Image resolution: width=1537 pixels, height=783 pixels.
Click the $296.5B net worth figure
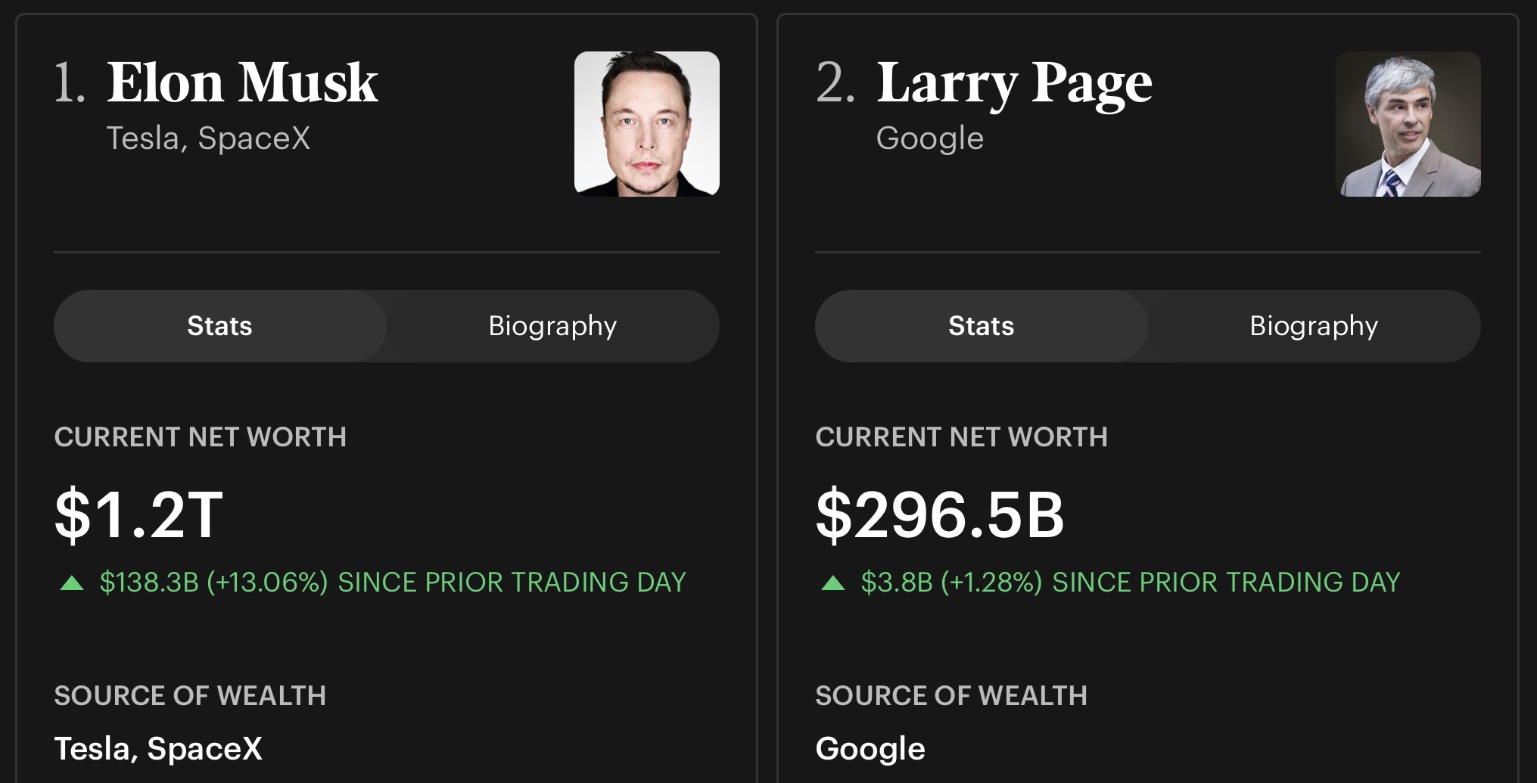(940, 515)
